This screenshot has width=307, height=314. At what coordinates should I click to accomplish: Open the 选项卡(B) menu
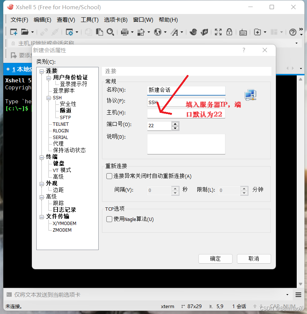point(116,19)
